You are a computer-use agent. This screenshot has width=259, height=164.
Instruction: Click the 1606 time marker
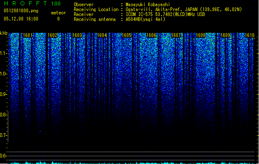click(151, 35)
